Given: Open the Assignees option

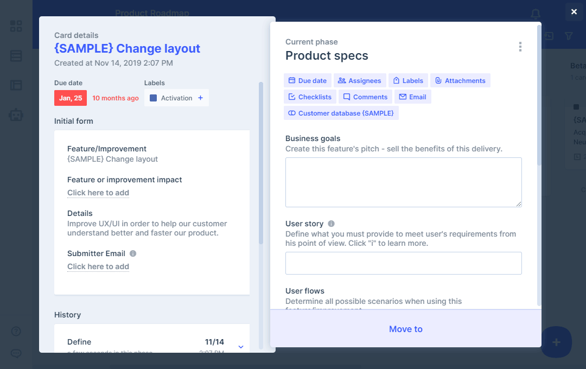Looking at the screenshot, I should (359, 81).
